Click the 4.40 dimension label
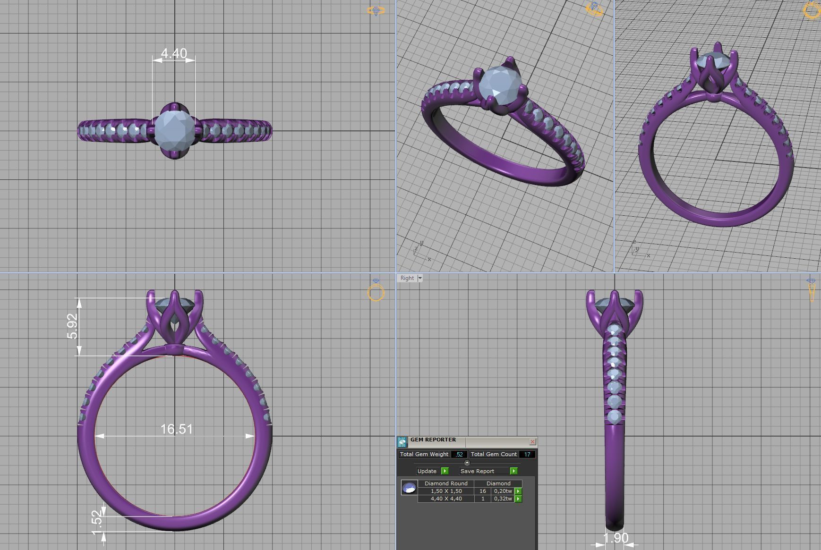 (174, 53)
